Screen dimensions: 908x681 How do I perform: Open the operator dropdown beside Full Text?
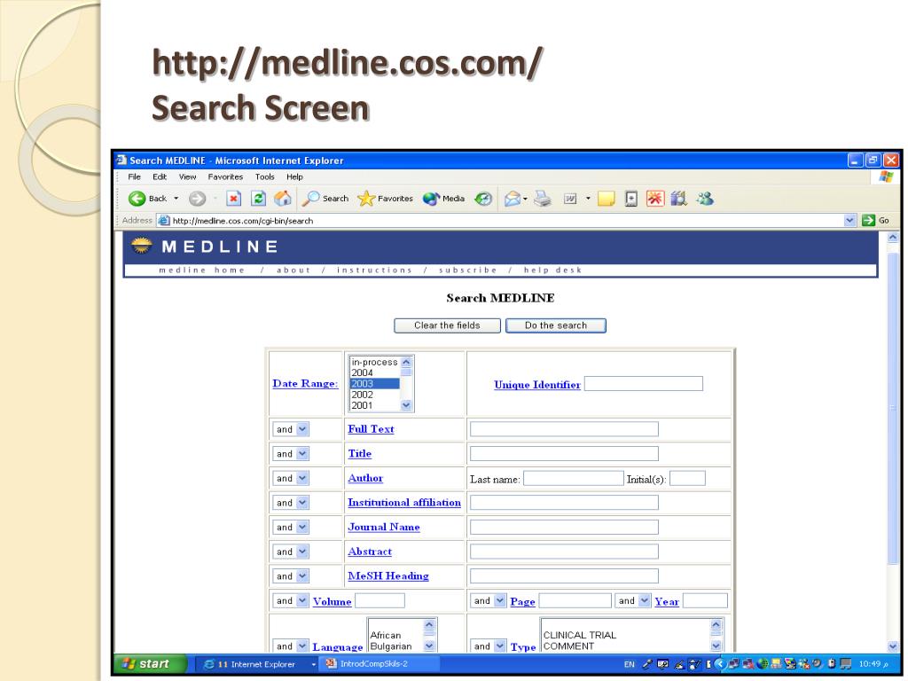291,429
